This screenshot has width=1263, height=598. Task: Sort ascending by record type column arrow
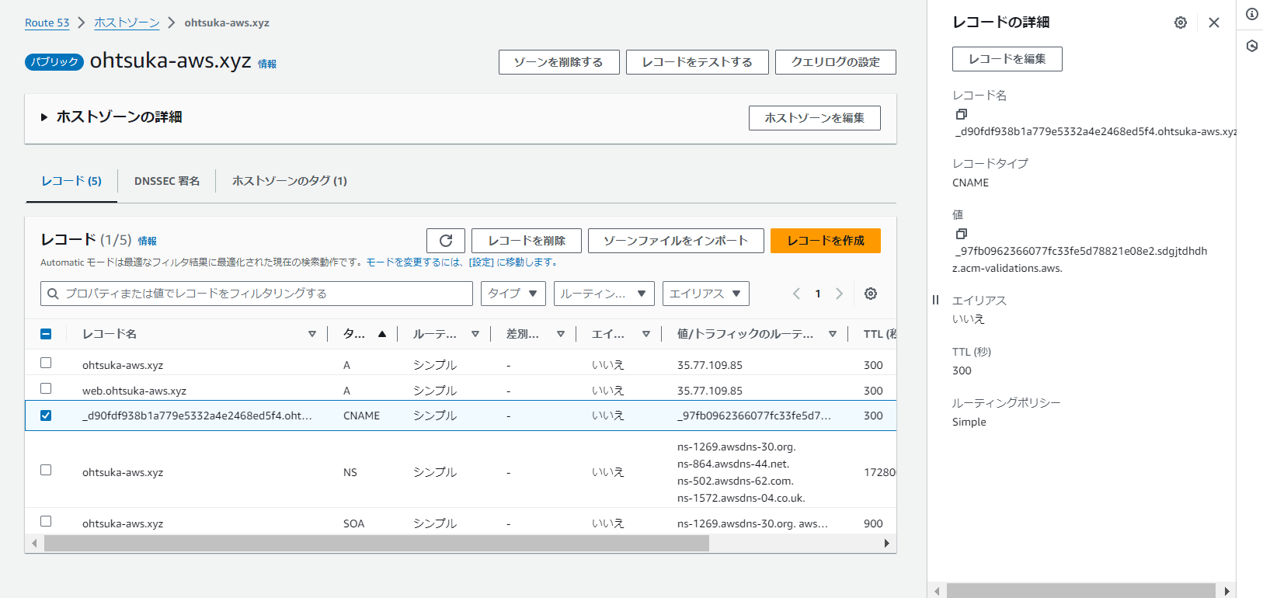pyautogui.click(x=382, y=334)
